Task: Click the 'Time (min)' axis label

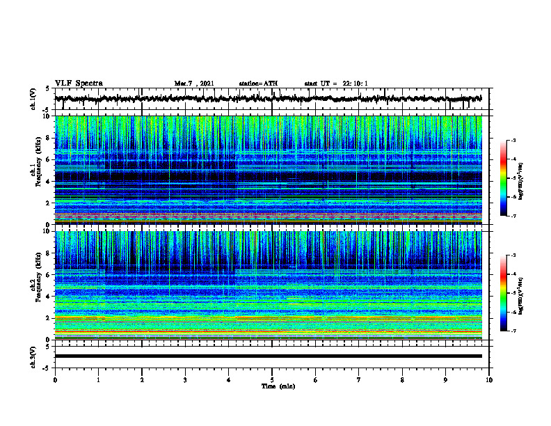Action: [x=278, y=386]
